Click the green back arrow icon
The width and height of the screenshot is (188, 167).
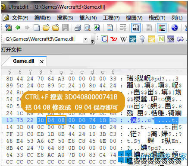(18, 28)
